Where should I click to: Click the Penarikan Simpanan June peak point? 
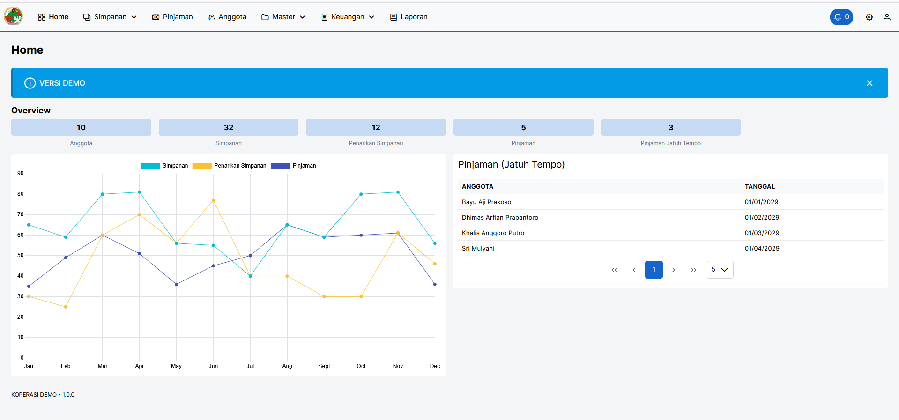(x=213, y=200)
